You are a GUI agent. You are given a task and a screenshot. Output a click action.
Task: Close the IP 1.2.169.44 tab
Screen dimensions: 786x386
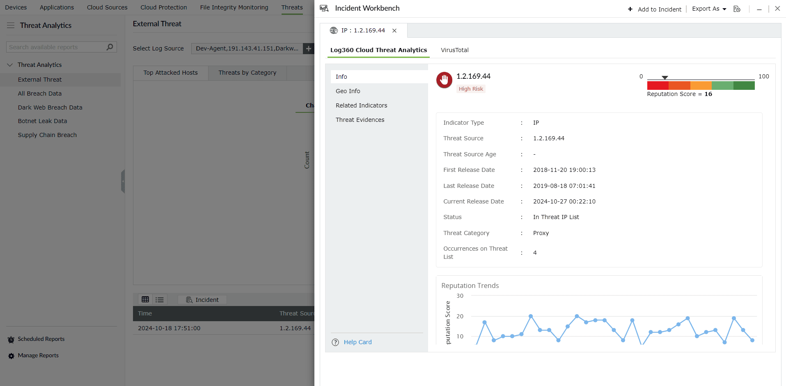[x=394, y=31]
